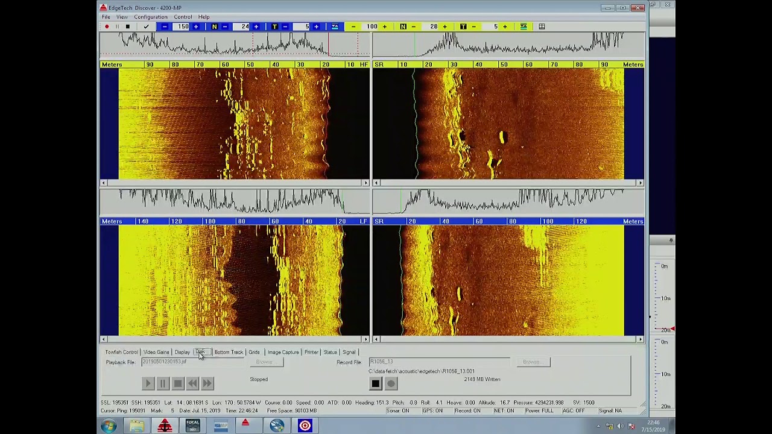Click the yellow channel display settings icon
Screen dimensions: 772x434
click(524, 27)
